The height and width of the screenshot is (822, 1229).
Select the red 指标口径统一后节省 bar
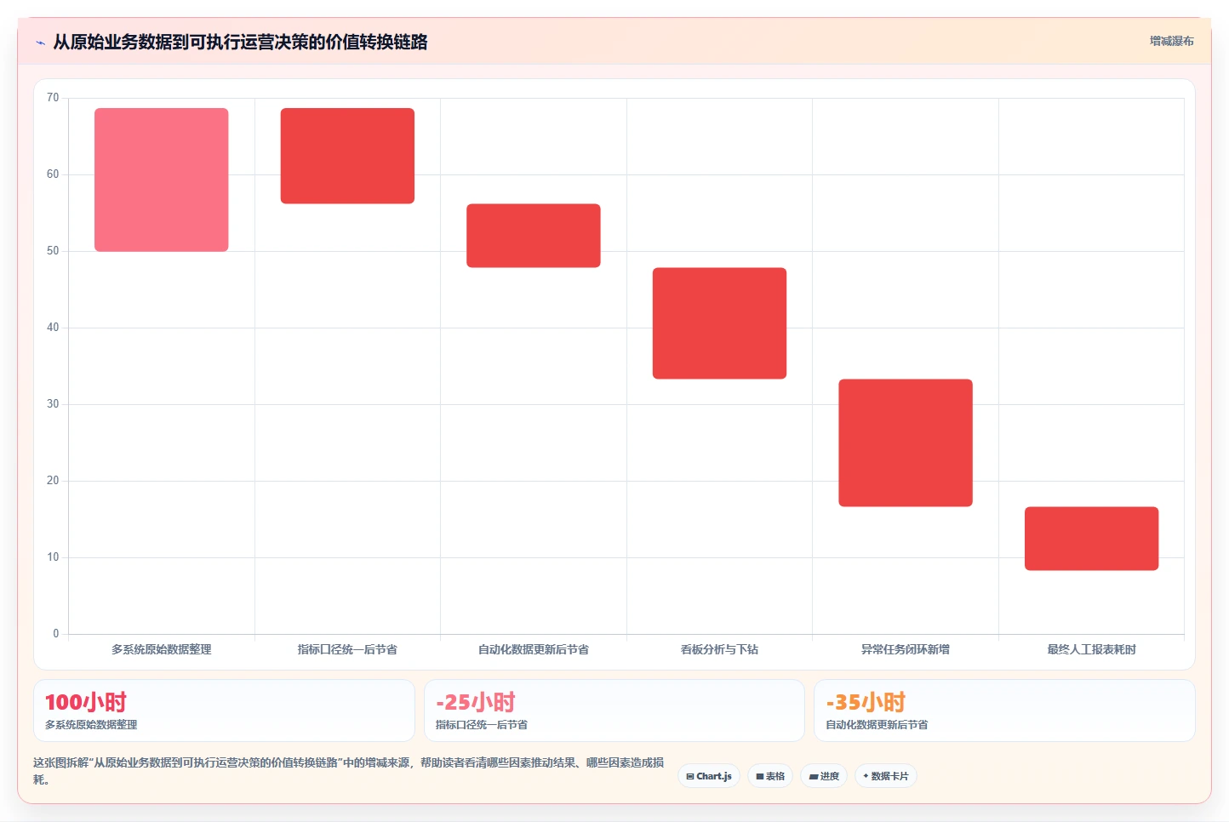click(347, 156)
